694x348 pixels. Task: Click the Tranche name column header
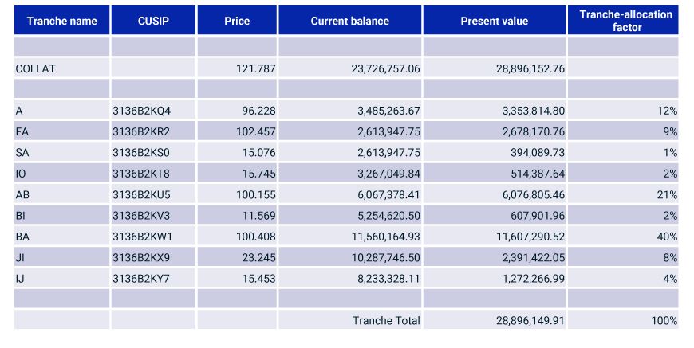click(61, 21)
